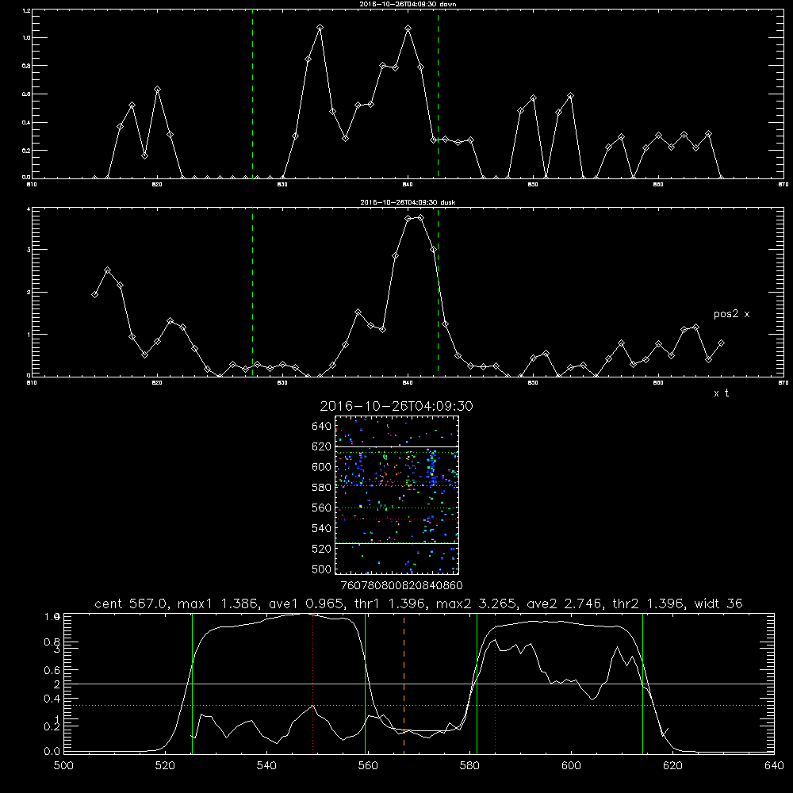Click the left green dashed line in dawn plot
This screenshot has height=793, width=793.
[252, 94]
